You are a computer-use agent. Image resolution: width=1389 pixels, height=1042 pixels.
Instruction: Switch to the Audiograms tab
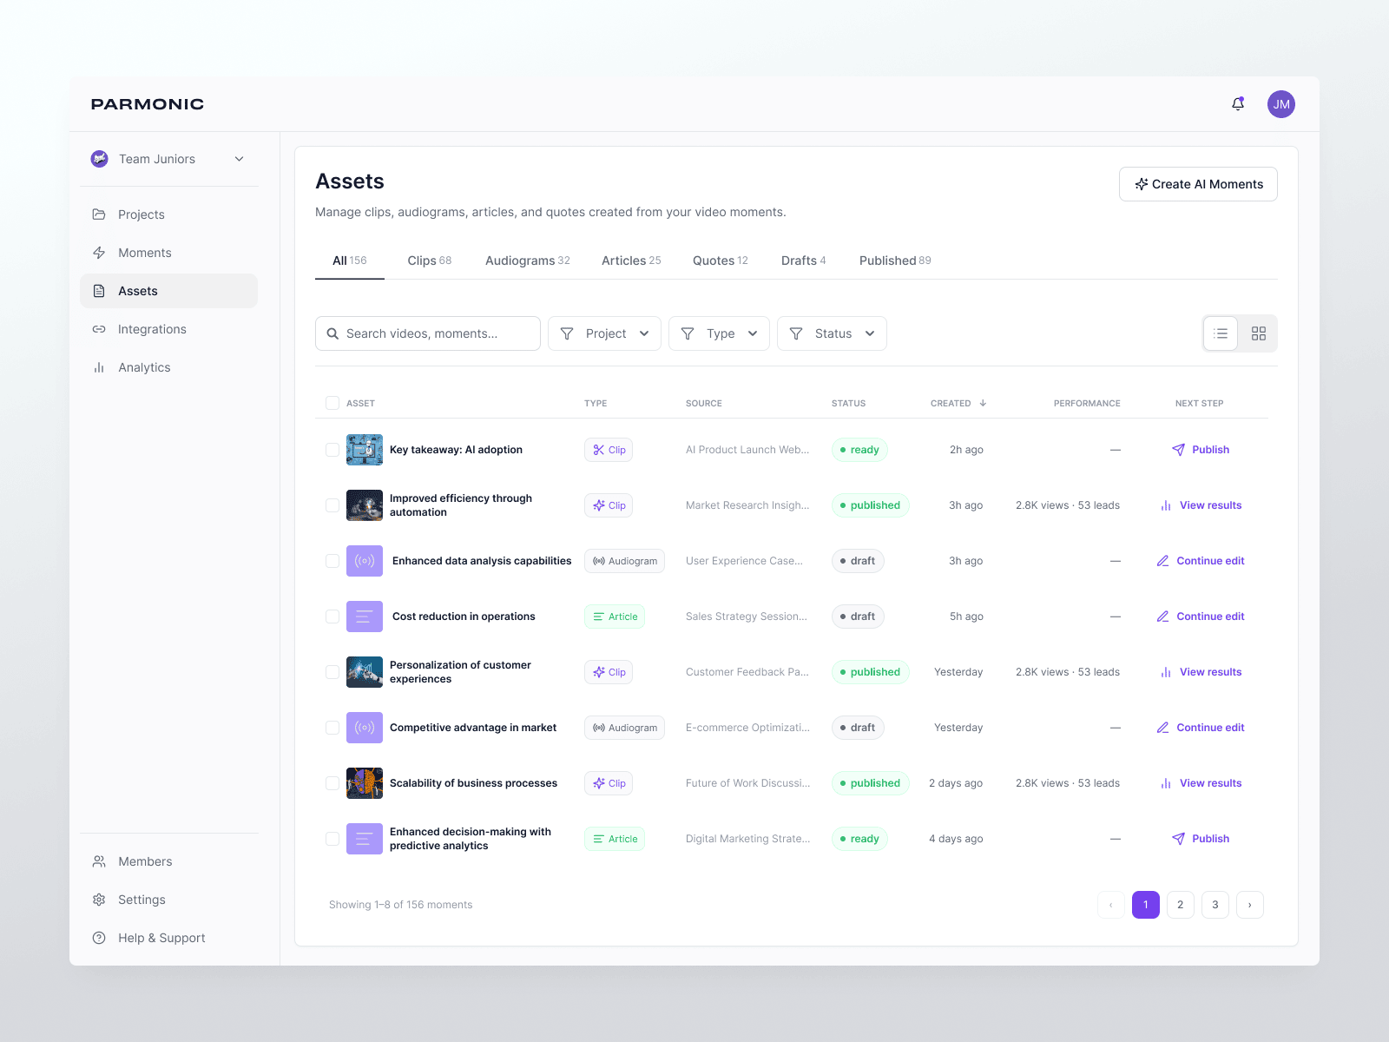528,260
